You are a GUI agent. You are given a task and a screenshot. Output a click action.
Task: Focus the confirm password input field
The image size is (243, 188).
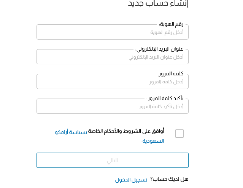(113, 107)
